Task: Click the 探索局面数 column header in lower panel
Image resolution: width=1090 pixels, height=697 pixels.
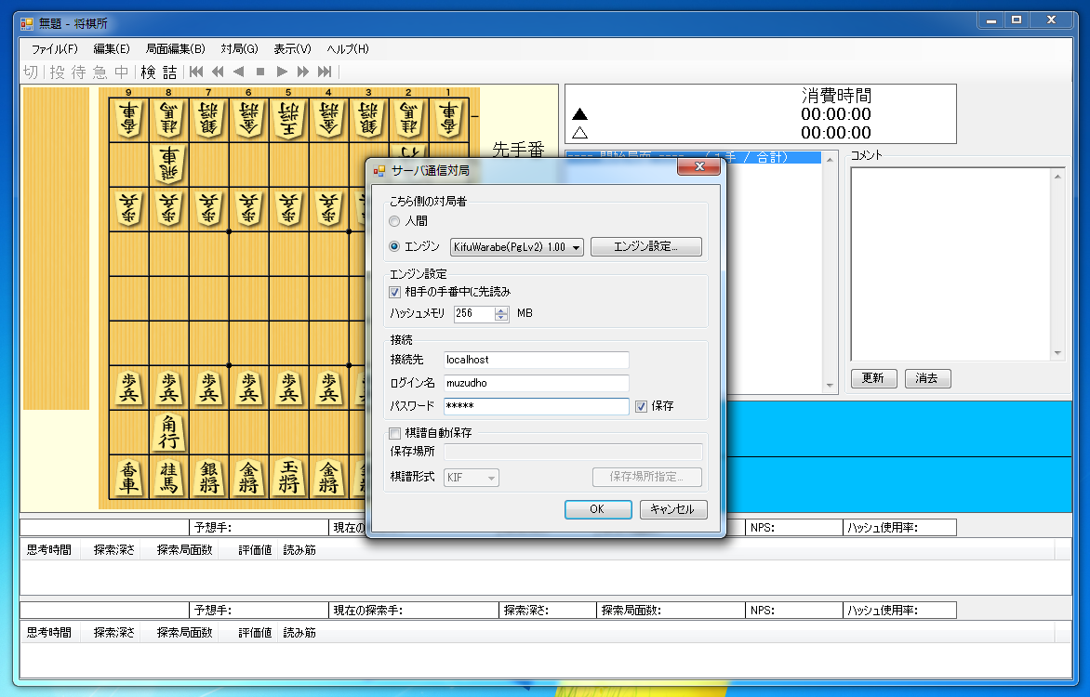Action: click(184, 632)
